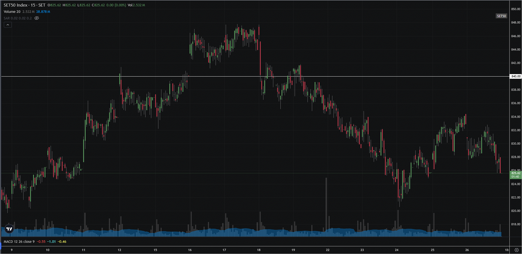Click date label 18 on time axis

tap(259, 250)
